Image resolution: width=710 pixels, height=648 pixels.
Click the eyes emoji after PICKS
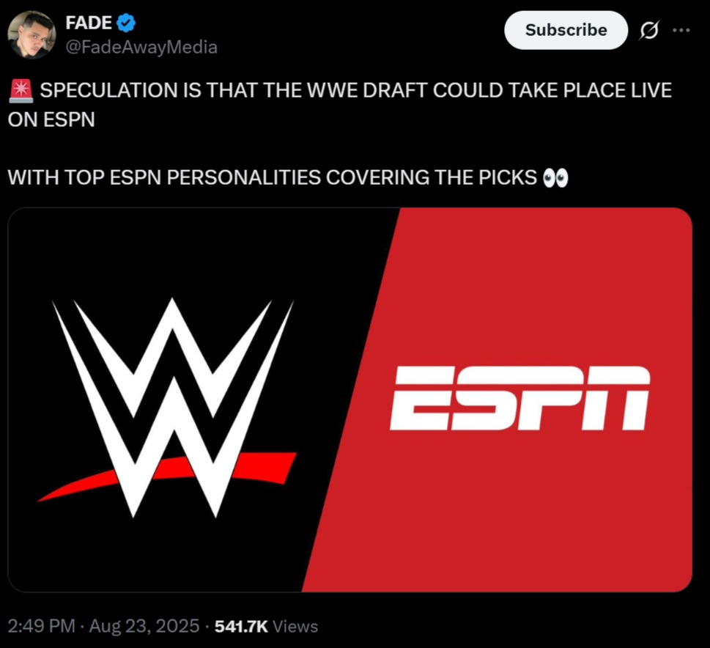(x=555, y=177)
